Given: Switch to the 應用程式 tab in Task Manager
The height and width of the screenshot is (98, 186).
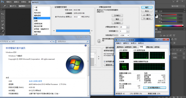Looking at the screenshot, I should click(120, 47).
